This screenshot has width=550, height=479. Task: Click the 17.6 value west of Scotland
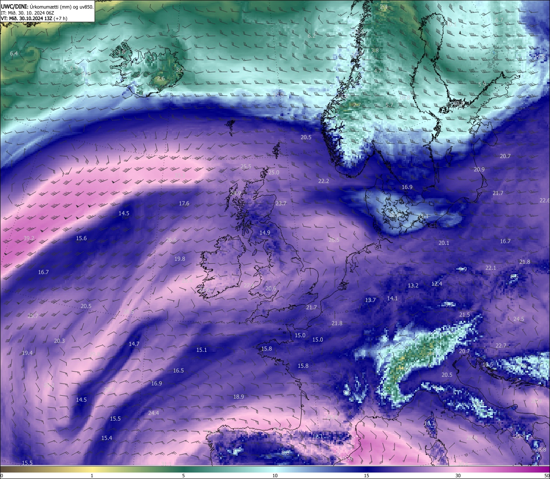[x=184, y=203]
